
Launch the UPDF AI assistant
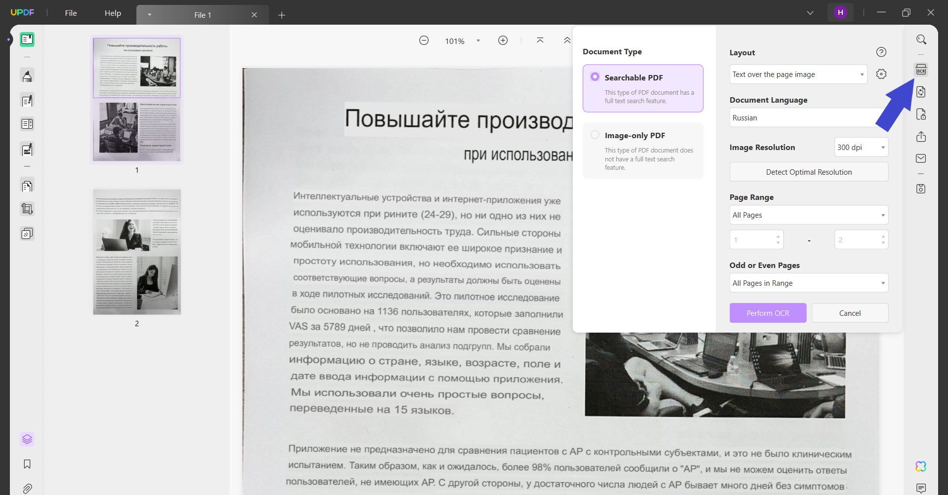[920, 466]
